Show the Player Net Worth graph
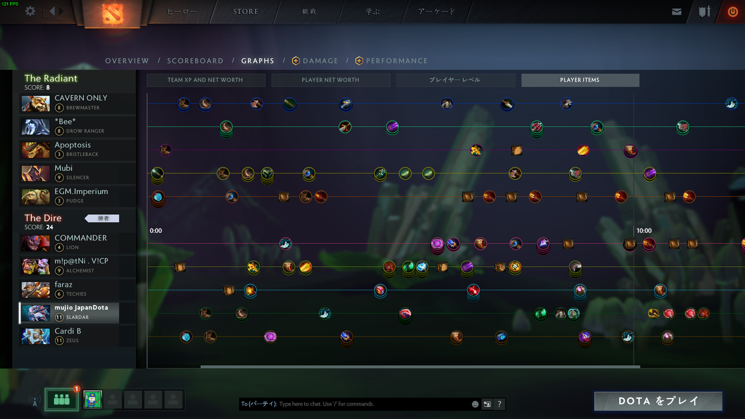 (x=331, y=80)
